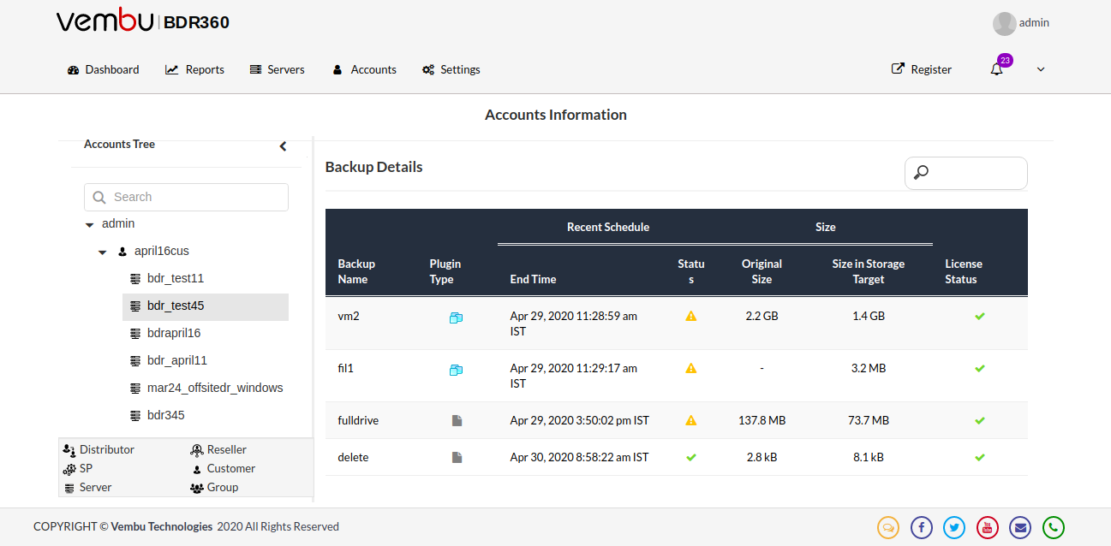Image resolution: width=1111 pixels, height=546 pixels.
Task: Open the email footer icon
Action: click(1020, 527)
